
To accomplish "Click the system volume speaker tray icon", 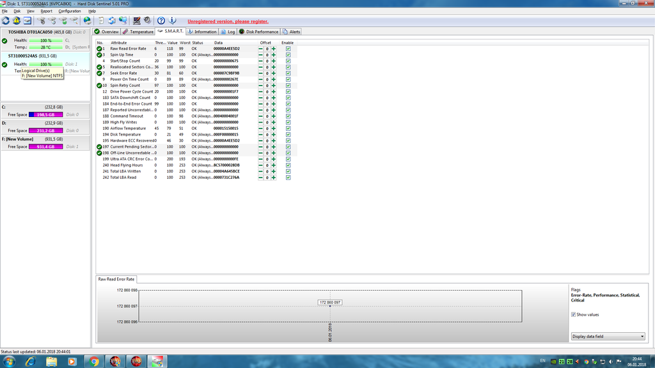I will [x=611, y=362].
